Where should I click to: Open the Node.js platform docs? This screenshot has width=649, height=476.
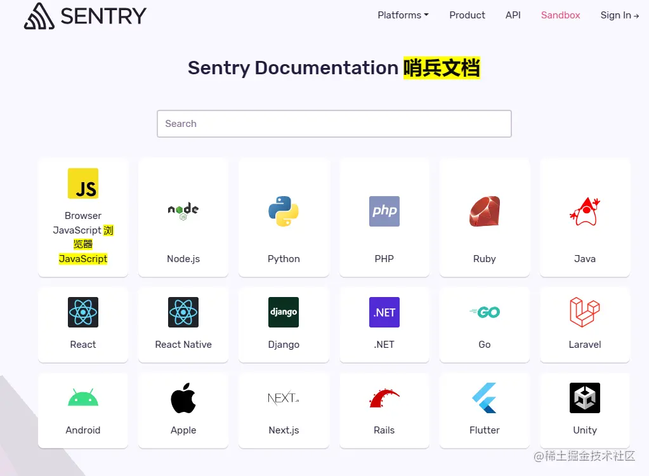pos(183,210)
